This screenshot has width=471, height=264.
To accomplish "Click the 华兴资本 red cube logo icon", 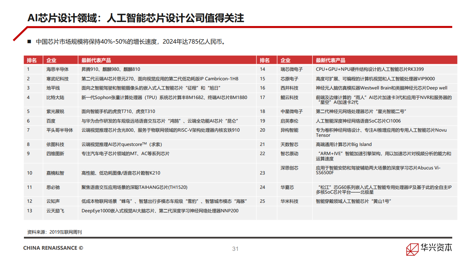I will coord(412,249).
